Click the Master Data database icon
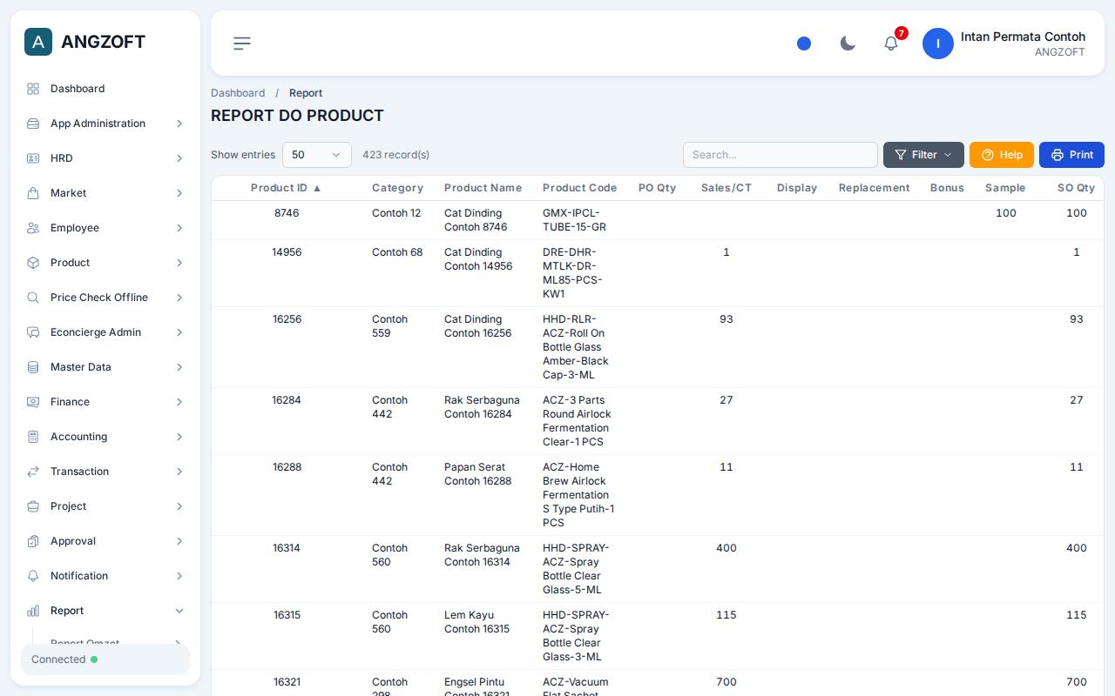 [33, 367]
